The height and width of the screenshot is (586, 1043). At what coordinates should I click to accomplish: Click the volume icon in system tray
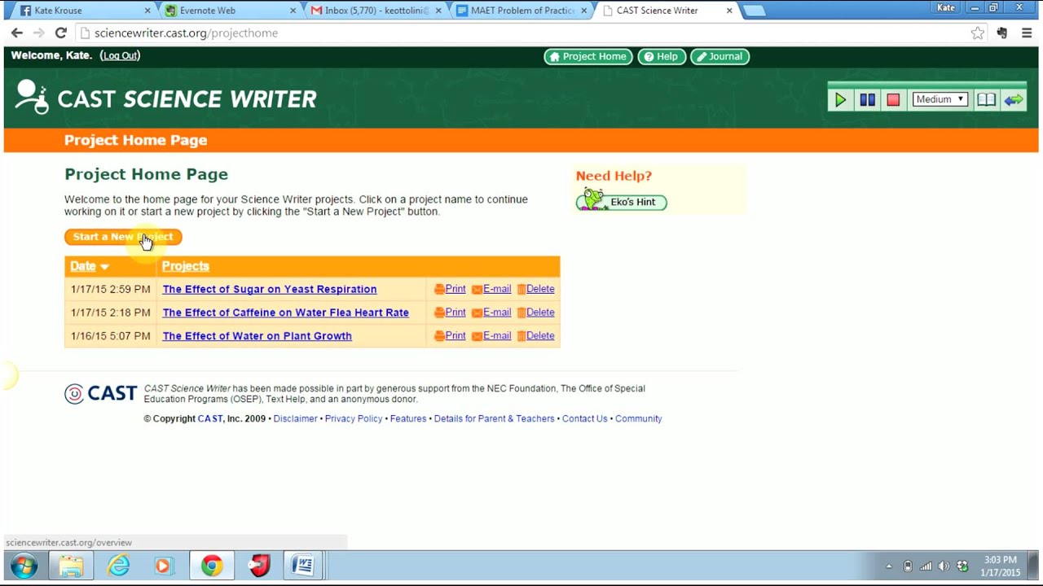click(944, 566)
